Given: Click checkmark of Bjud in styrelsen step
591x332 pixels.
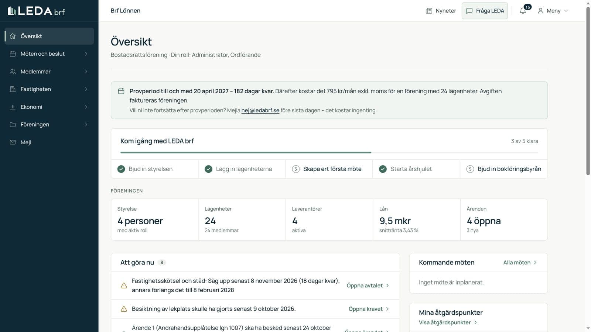Looking at the screenshot, I should pyautogui.click(x=121, y=169).
